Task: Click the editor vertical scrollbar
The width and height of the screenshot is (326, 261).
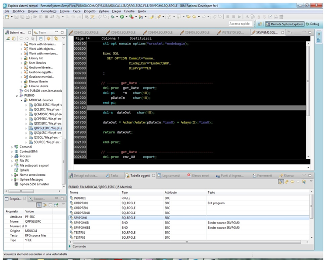Action: tap(308, 81)
